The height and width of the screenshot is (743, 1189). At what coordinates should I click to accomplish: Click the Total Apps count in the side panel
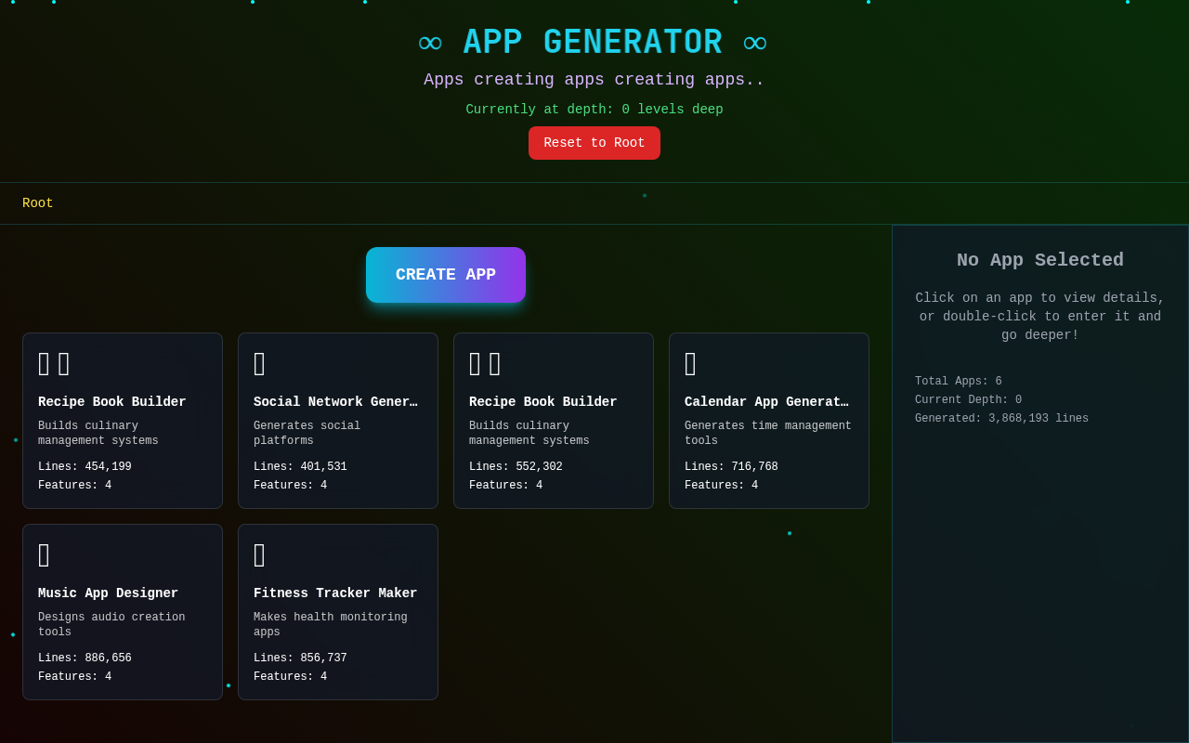click(x=958, y=381)
